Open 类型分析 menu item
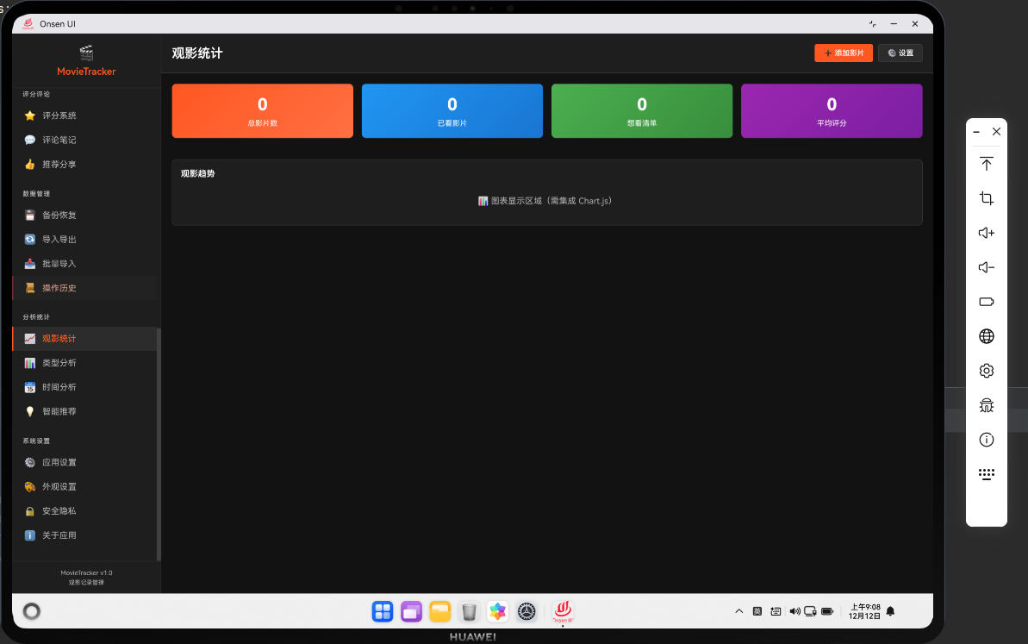This screenshot has height=644, width=1028. pyautogui.click(x=84, y=363)
